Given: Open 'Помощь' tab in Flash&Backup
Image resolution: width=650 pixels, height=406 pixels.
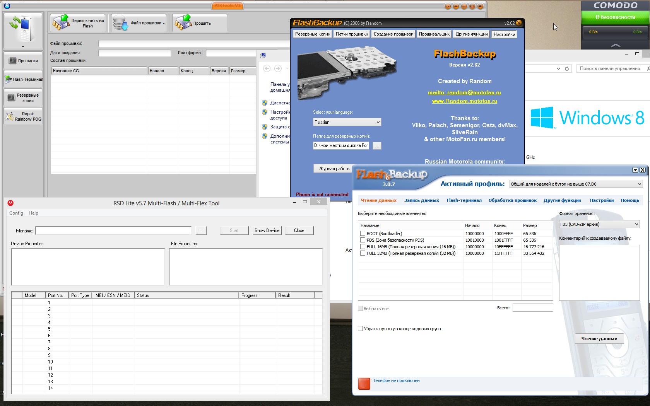Looking at the screenshot, I should (x=630, y=200).
